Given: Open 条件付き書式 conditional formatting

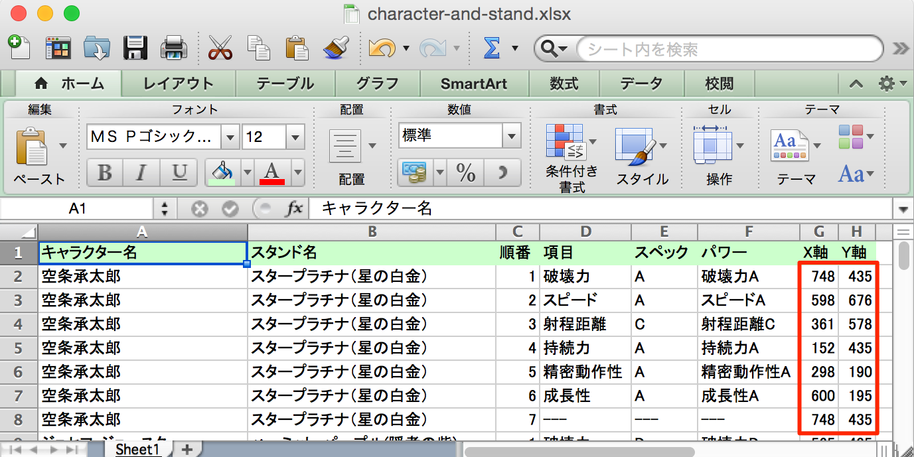Looking at the screenshot, I should pyautogui.click(x=565, y=141).
